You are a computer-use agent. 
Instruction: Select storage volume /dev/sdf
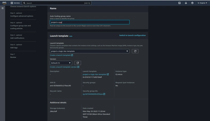coord(54,111)
